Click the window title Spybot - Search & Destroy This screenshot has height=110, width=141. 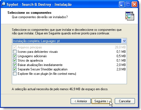[39, 4]
